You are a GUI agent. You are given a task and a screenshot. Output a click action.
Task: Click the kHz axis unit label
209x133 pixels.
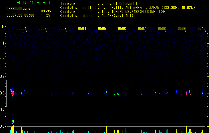(x=3, y=27)
